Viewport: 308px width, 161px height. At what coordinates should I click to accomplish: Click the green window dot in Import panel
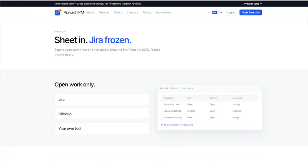[167, 88]
